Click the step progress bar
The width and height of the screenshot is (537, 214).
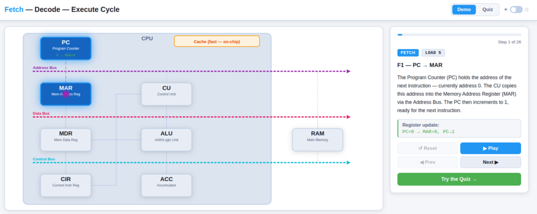(459, 35)
